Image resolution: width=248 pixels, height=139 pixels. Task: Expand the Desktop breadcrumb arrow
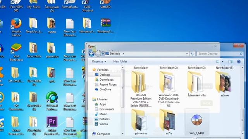coord(123,54)
